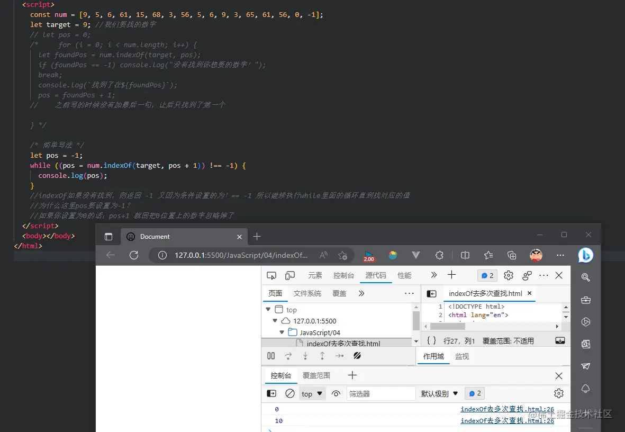
Task: Show more DevTools tabs chevron
Action: coord(433,275)
